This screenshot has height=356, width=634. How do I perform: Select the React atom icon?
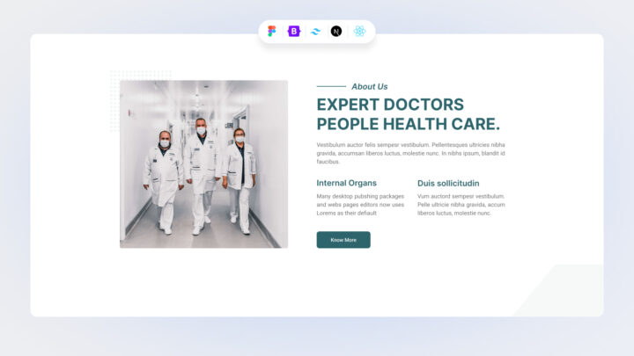(359, 31)
